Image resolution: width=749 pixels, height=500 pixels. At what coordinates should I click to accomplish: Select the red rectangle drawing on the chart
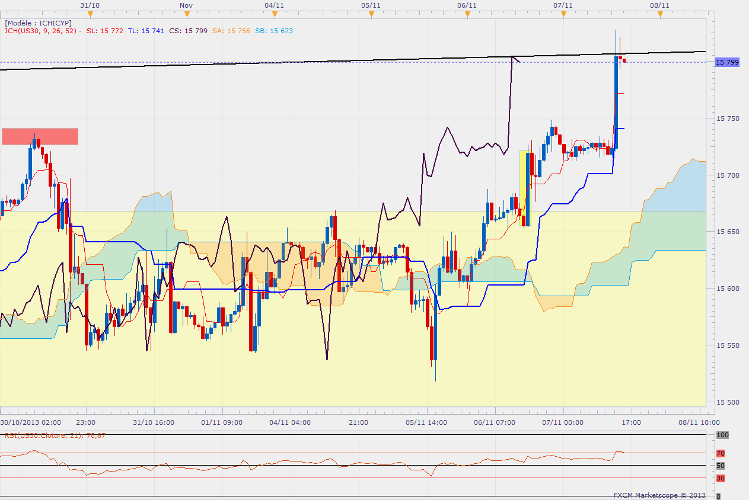[40, 136]
